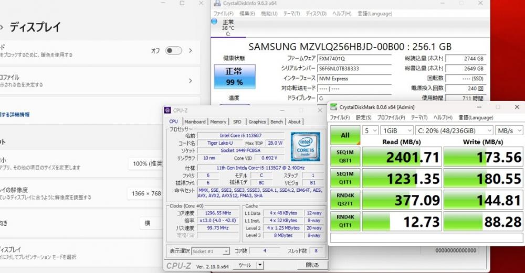
Task: Click the Intel Core i5 1135G7 name field
Action: point(241,135)
